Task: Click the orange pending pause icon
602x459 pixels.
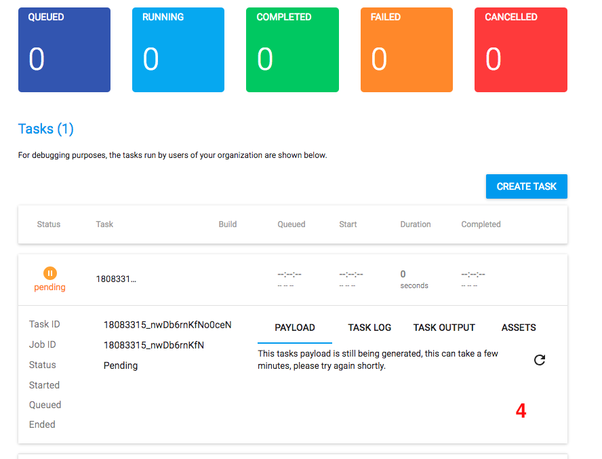Action: 50,273
